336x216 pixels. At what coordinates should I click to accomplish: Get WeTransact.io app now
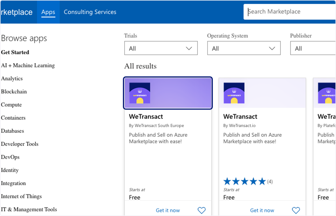pyautogui.click(x=262, y=210)
